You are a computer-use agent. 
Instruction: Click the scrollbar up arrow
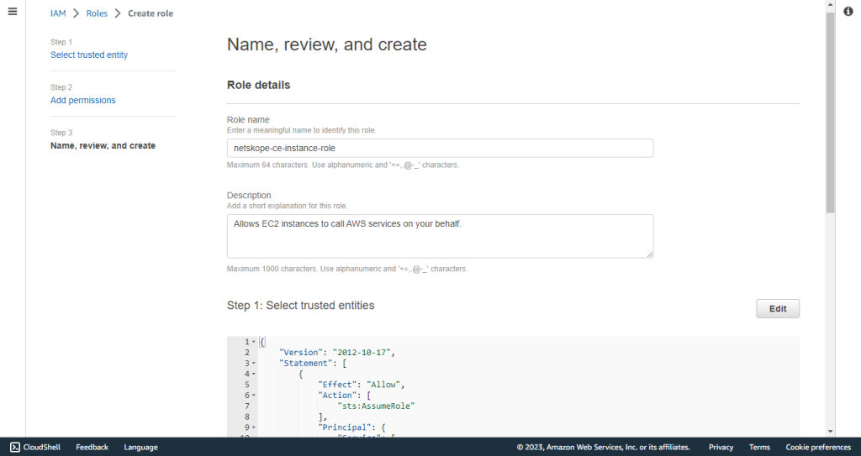coord(830,4)
